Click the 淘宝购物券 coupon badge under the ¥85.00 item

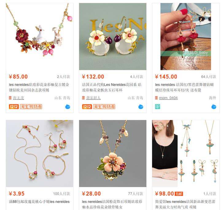[x=31, y=107]
